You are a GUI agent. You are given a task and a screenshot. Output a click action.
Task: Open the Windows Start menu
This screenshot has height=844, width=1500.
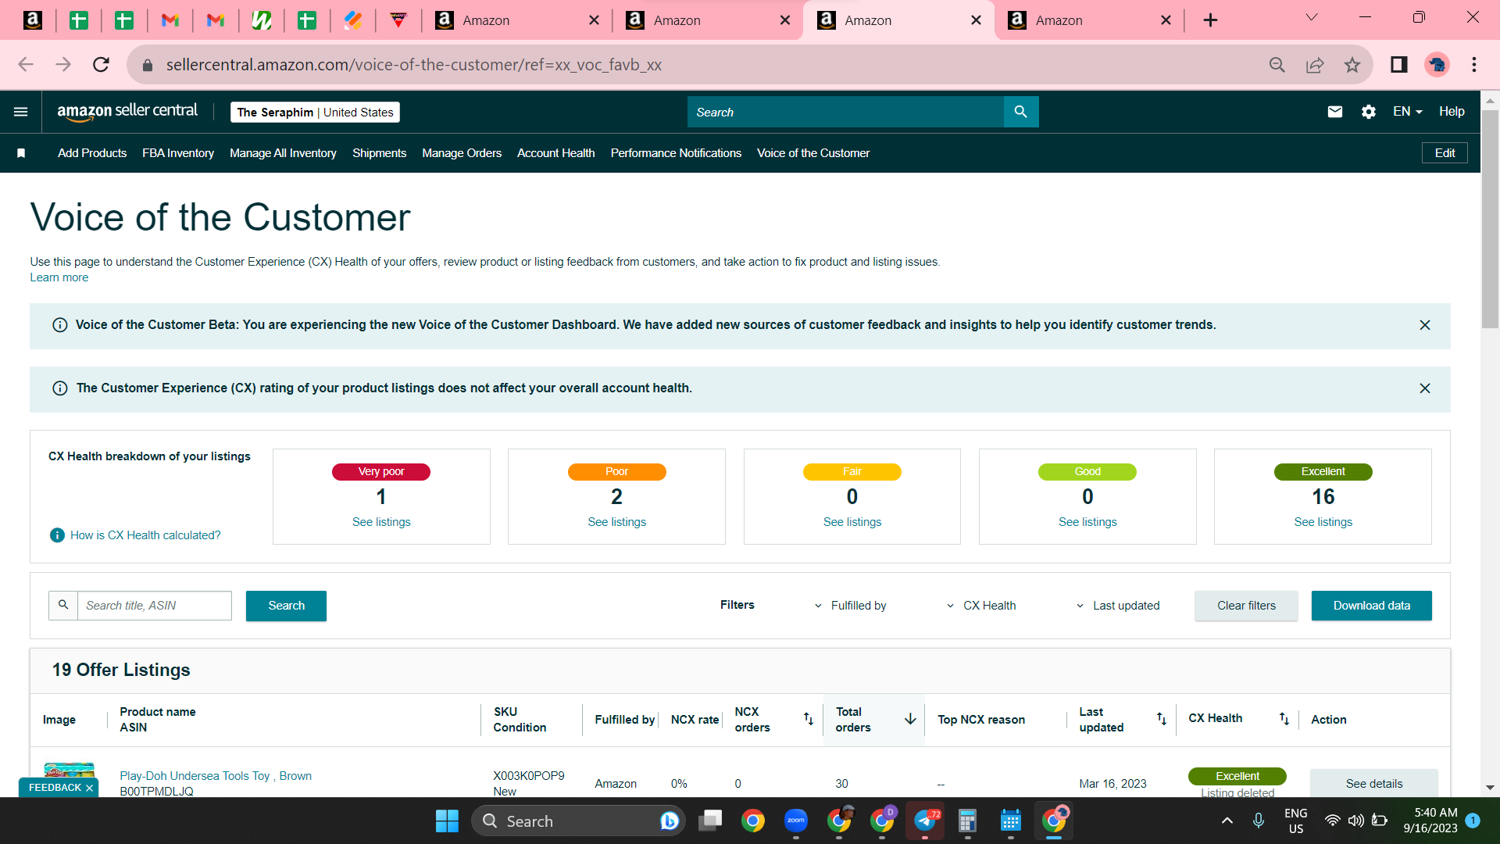click(x=447, y=821)
